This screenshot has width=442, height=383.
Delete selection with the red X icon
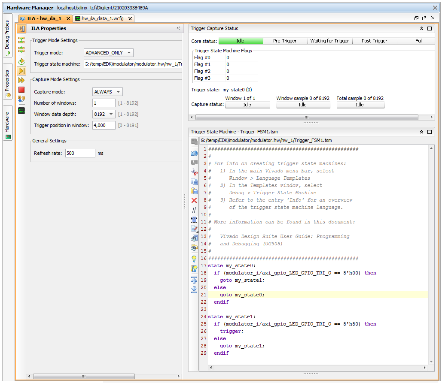click(x=194, y=200)
